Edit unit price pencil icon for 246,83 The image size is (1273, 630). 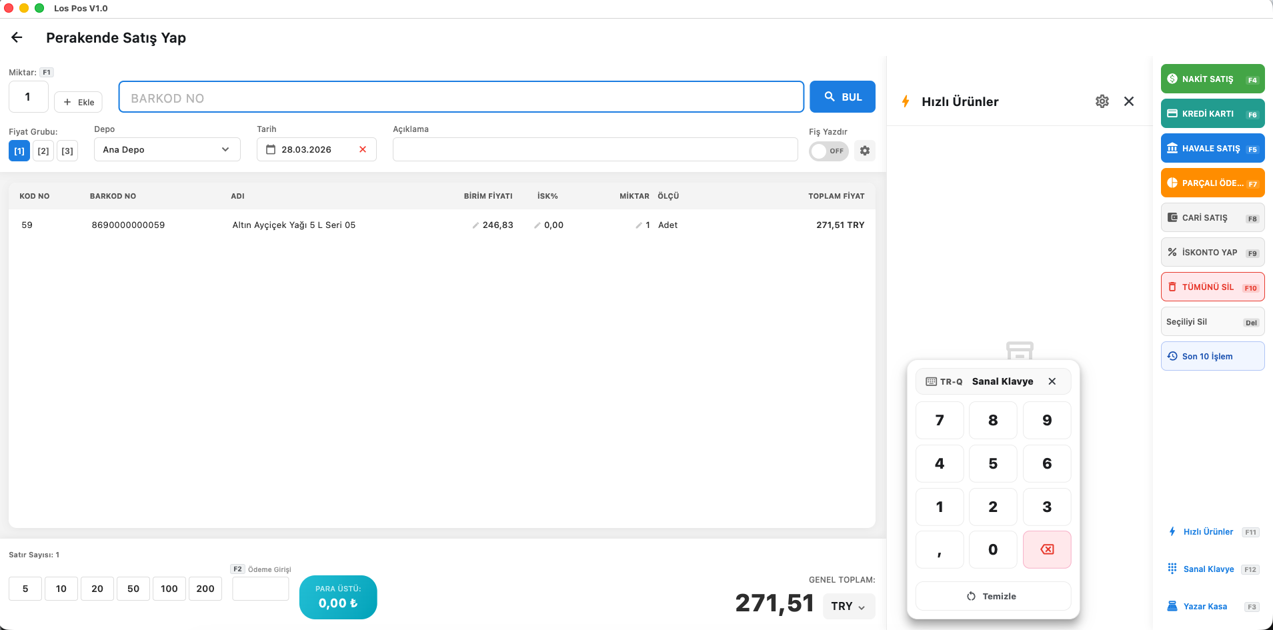click(x=475, y=225)
